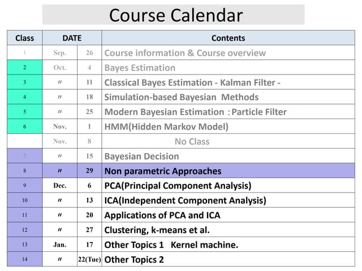Select the Kalman Filter class entry
Image resolution: width=362 pixels, height=271 pixels.
(192, 82)
